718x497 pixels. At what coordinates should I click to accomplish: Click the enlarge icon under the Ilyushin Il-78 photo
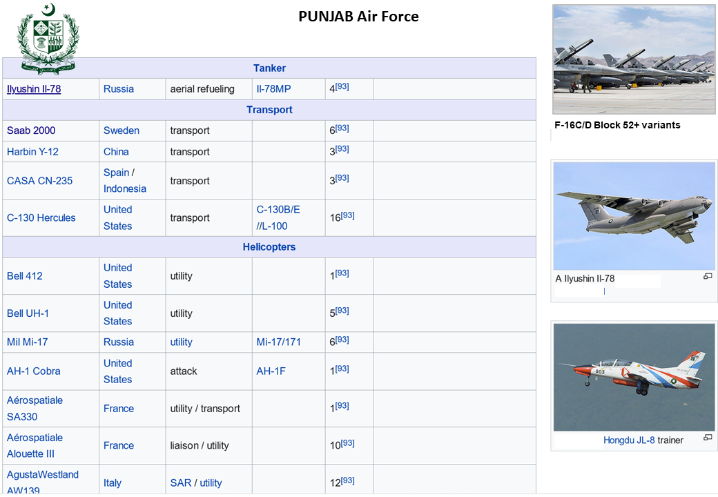(x=708, y=276)
